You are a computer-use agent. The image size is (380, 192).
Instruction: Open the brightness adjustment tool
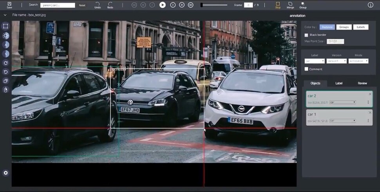(x=5, y=35)
